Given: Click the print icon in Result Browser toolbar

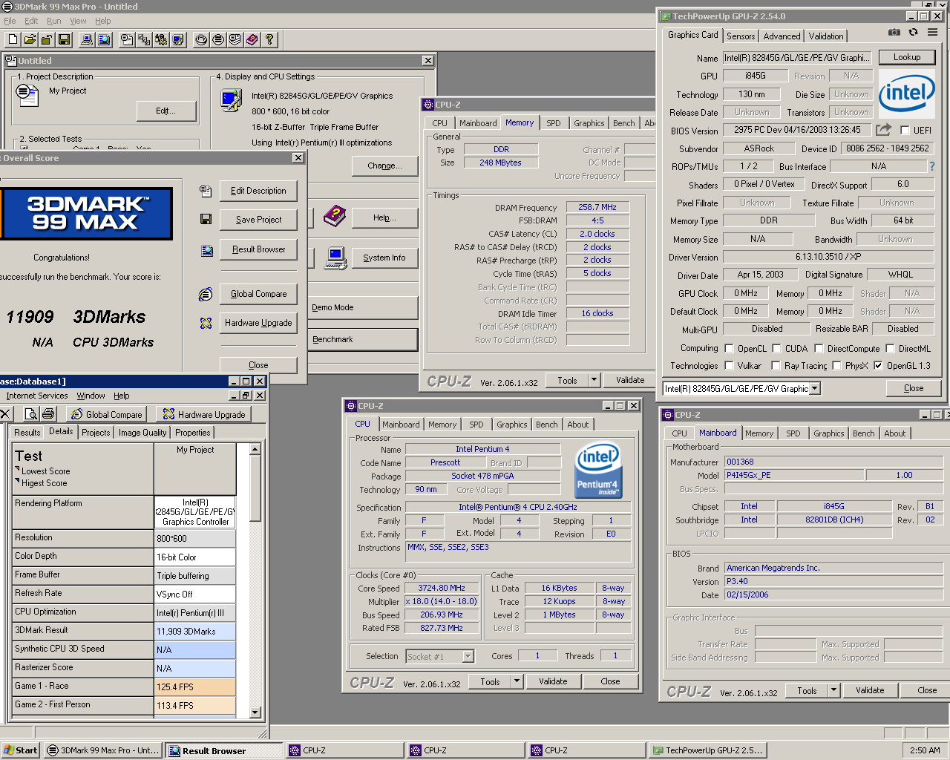Looking at the screenshot, I should (x=49, y=414).
